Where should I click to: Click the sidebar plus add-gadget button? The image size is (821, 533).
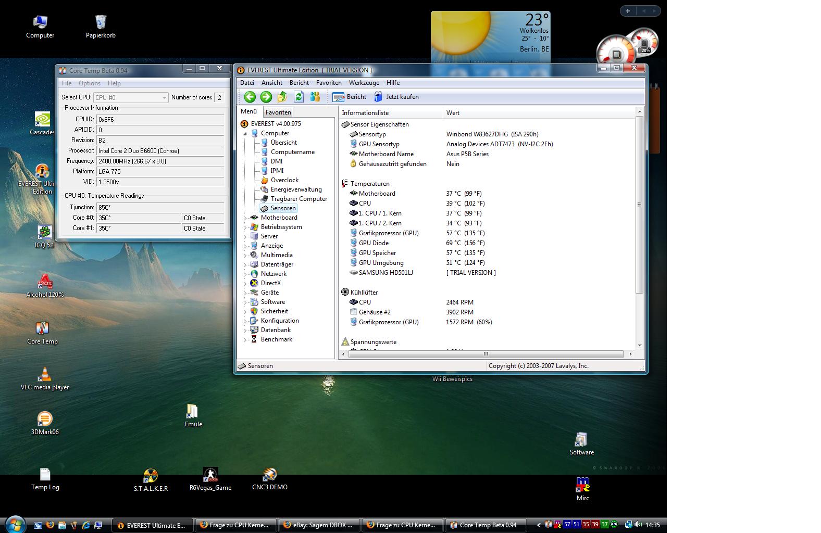point(628,11)
